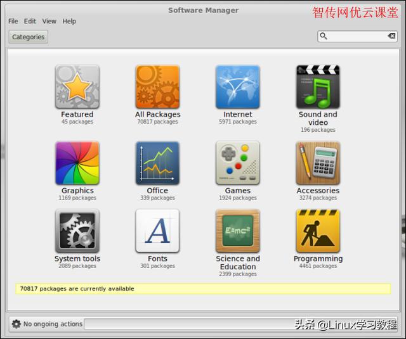Open the Internet globe icon
Image resolution: width=406 pixels, height=339 pixels.
point(238,87)
